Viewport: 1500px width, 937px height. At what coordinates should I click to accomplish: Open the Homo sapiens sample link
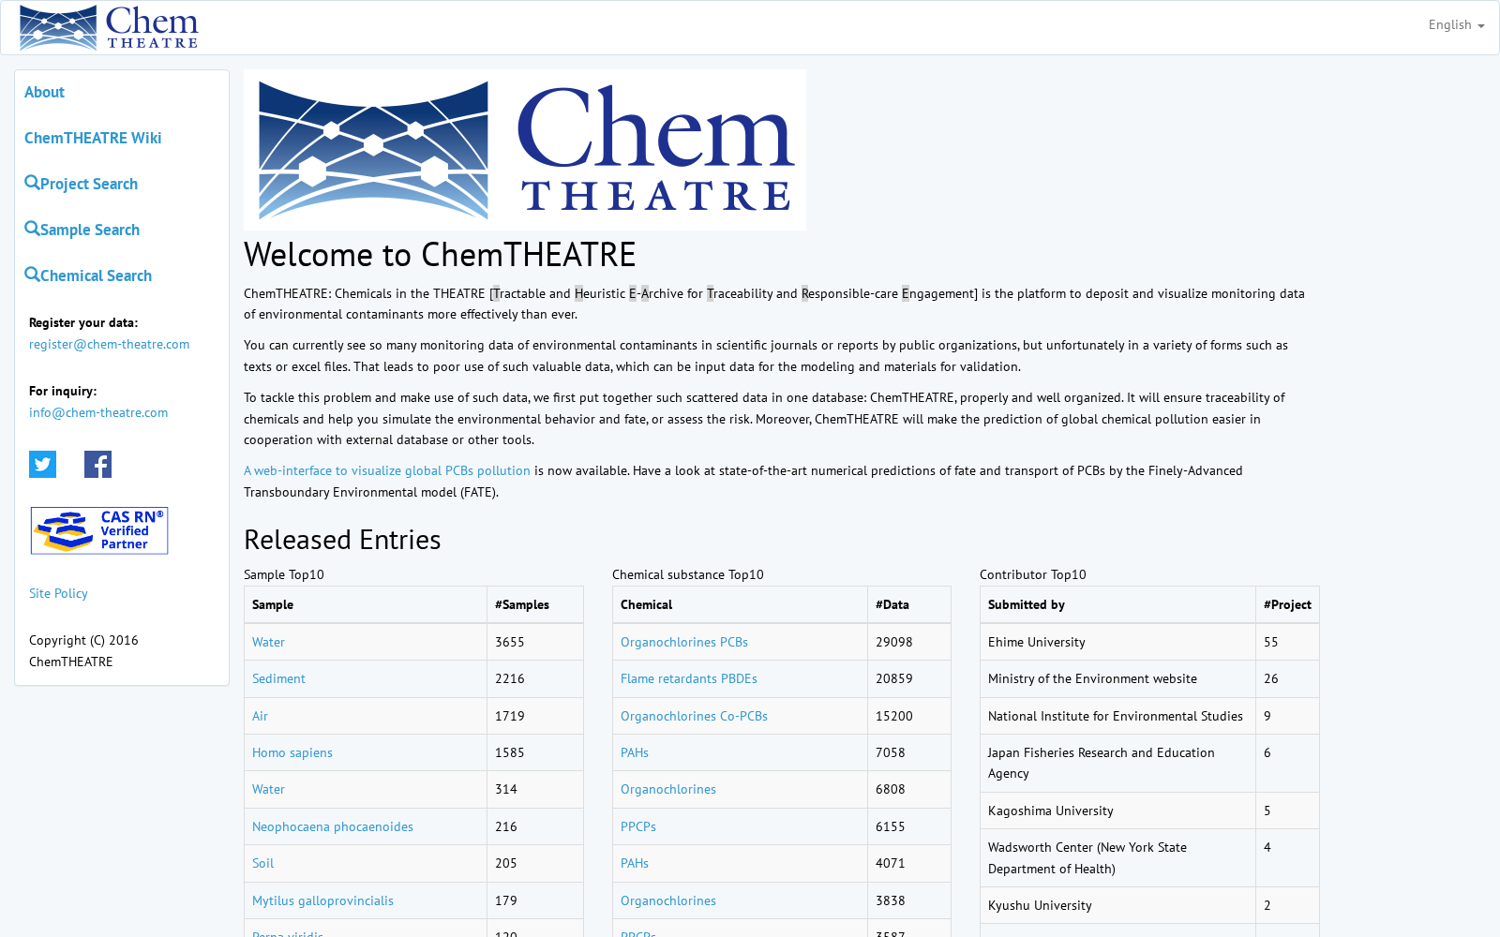tap(292, 752)
